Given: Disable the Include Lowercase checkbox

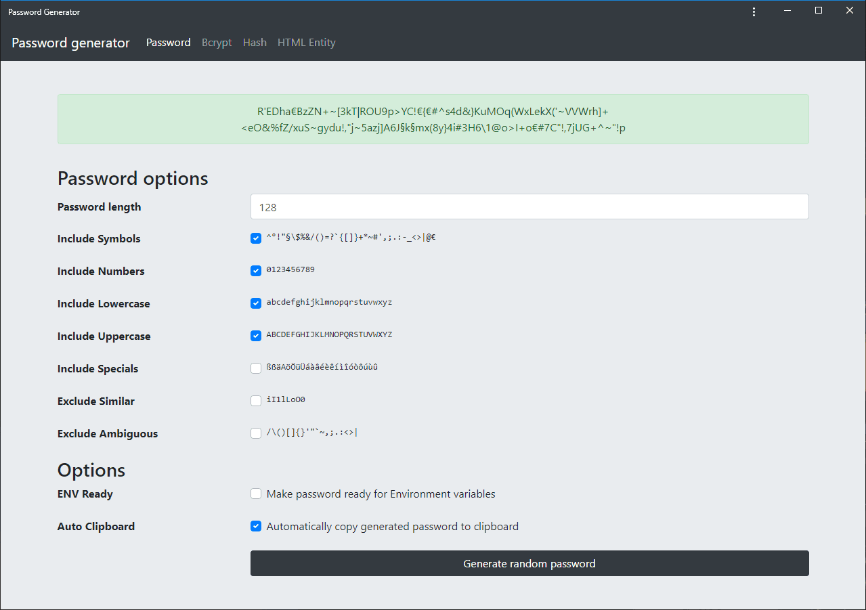Looking at the screenshot, I should click(256, 303).
